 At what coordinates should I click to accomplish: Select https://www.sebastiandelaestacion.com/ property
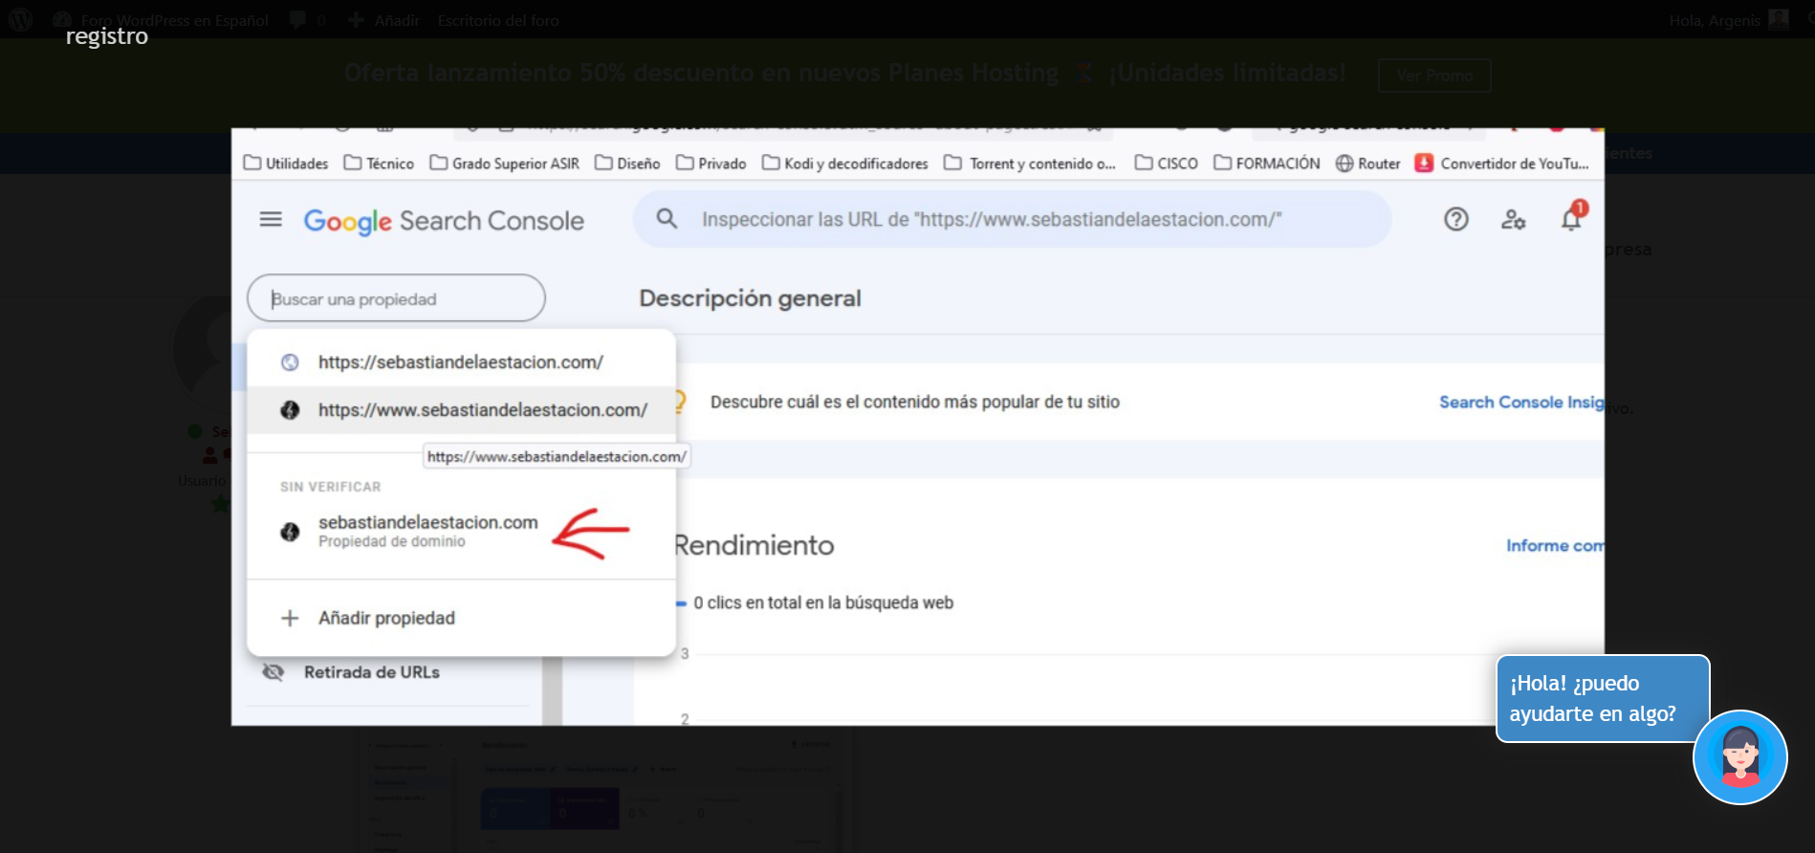(x=461, y=410)
